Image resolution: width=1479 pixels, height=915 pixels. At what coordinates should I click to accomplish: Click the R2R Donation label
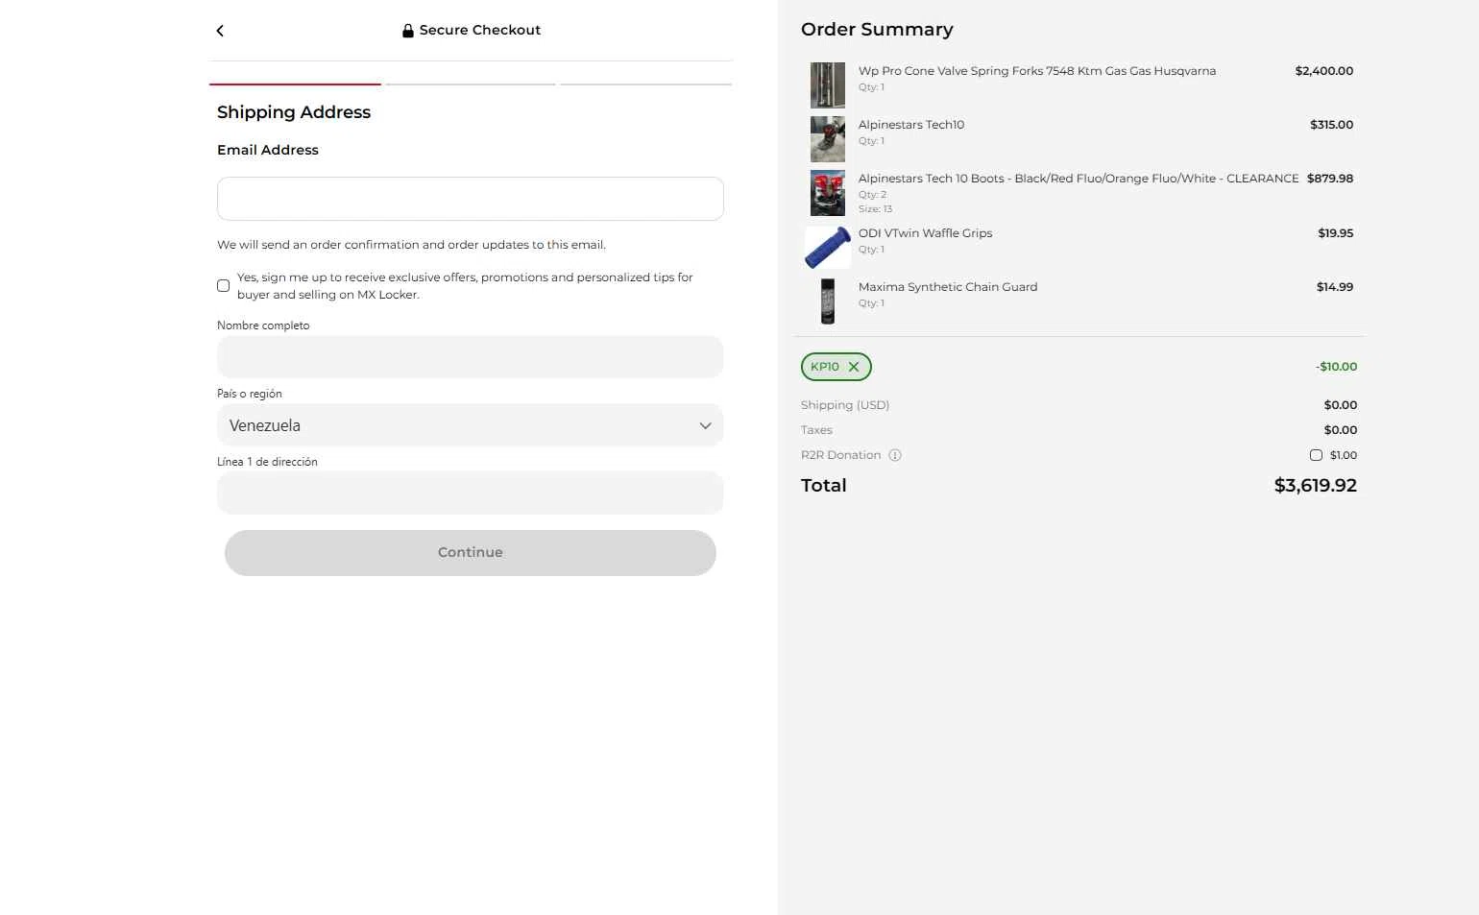click(841, 455)
